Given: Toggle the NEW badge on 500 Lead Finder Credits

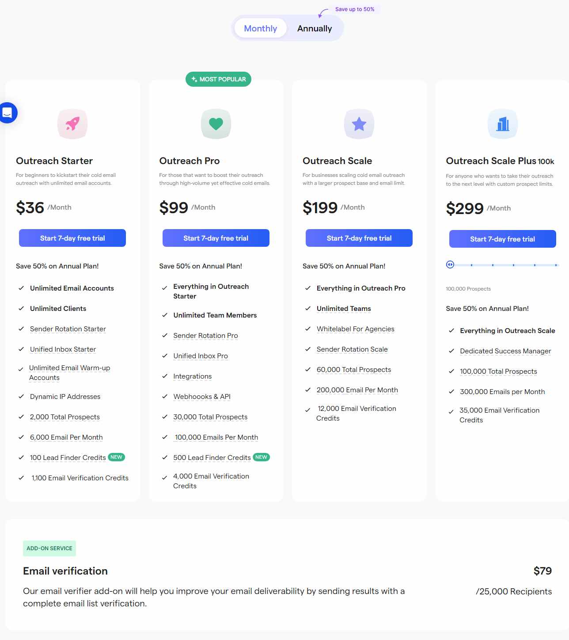Looking at the screenshot, I should click(261, 457).
